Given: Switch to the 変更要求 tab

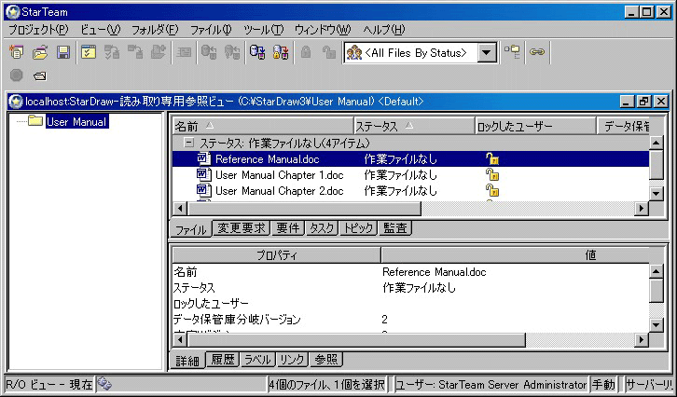Looking at the screenshot, I should tap(241, 228).
